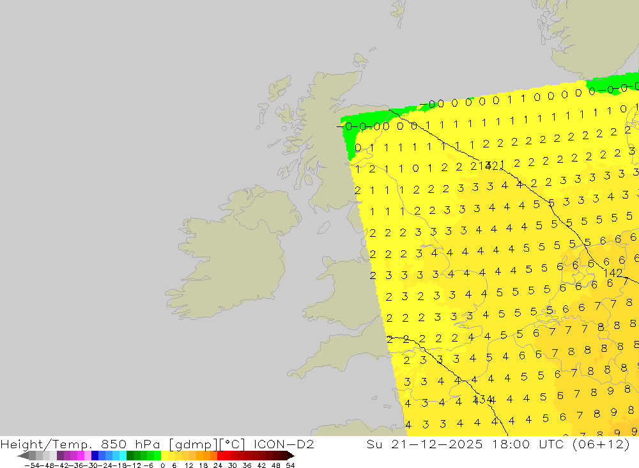
Task: Click the Isle of Man on the map
Action: tap(323, 227)
